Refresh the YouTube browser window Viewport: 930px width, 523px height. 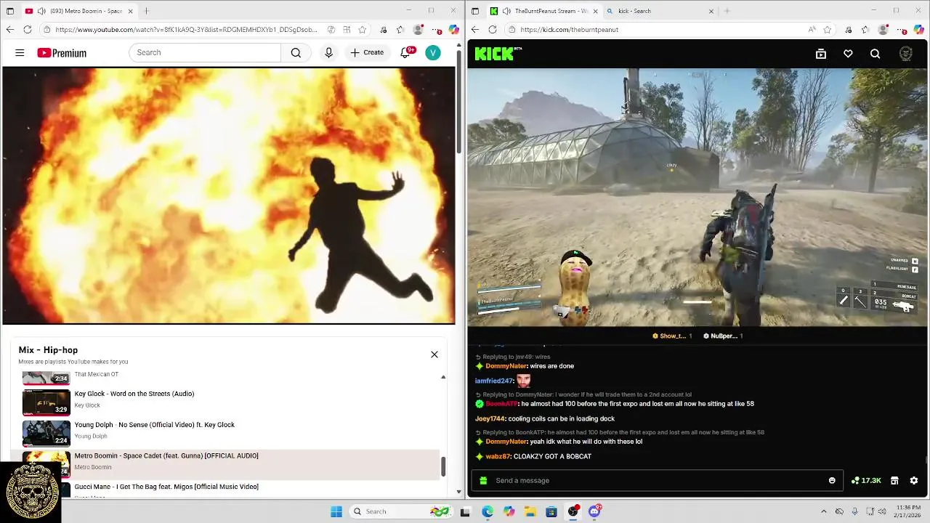pyautogui.click(x=28, y=30)
